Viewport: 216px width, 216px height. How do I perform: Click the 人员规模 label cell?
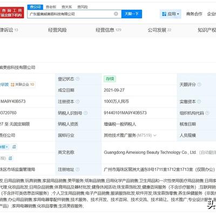197,136
